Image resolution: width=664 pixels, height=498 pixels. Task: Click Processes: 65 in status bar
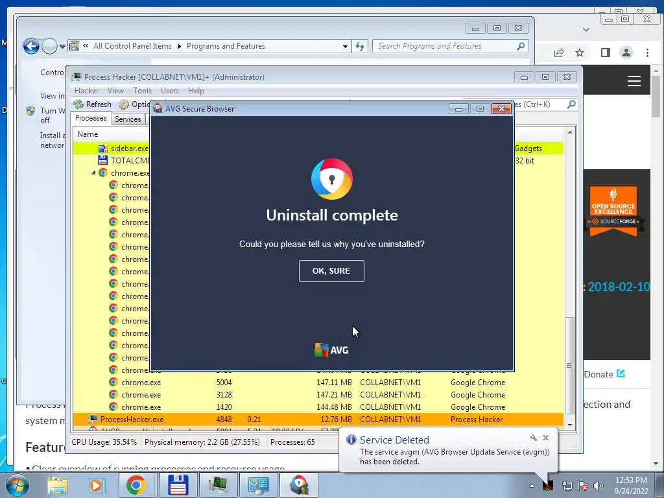click(x=292, y=442)
